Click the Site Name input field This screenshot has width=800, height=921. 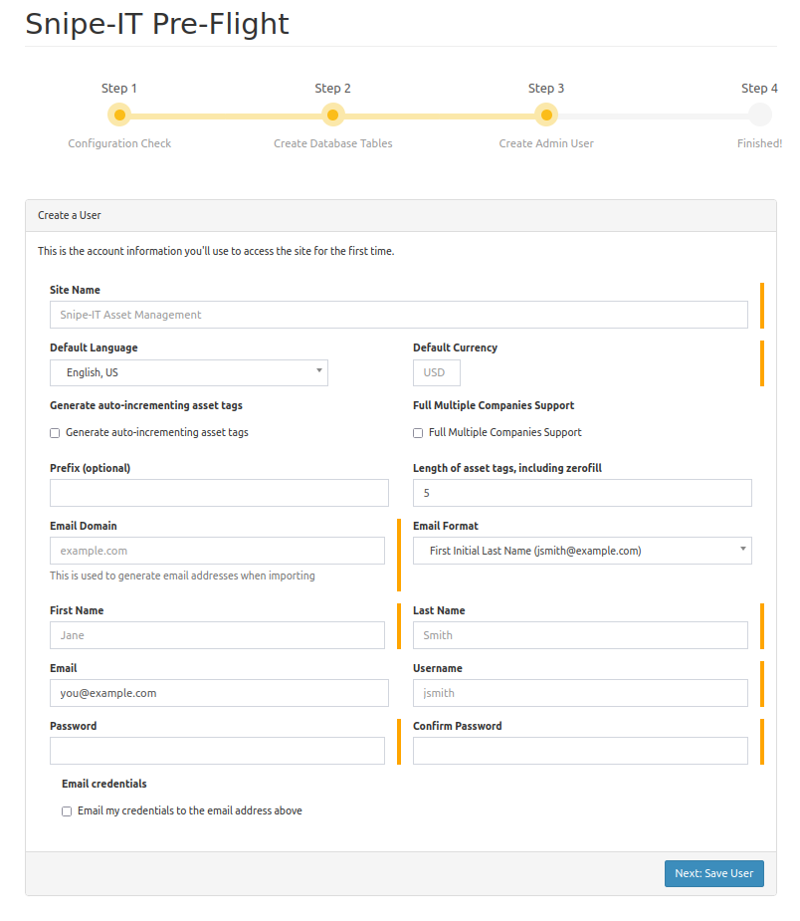point(398,315)
